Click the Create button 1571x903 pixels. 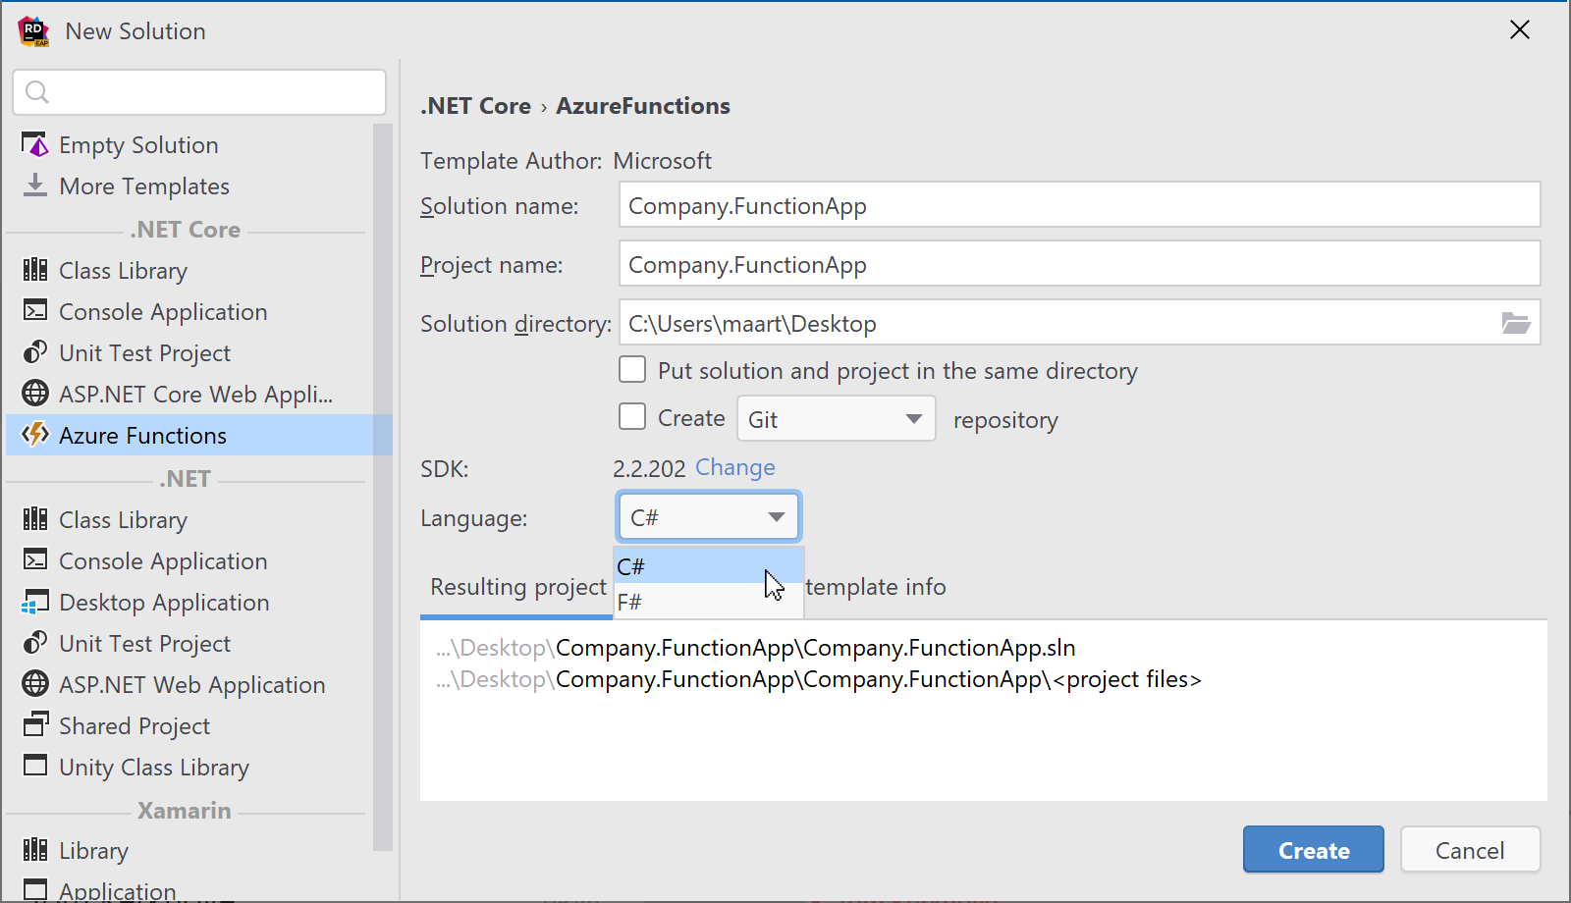tap(1313, 850)
